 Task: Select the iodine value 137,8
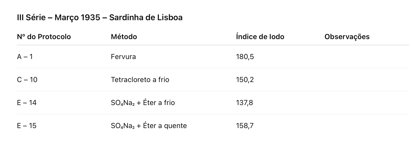[245, 103]
